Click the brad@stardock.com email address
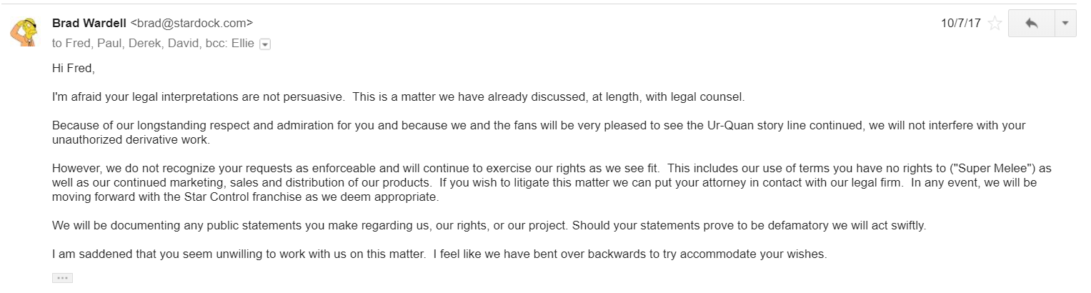The height and width of the screenshot is (293, 1091). point(191,24)
